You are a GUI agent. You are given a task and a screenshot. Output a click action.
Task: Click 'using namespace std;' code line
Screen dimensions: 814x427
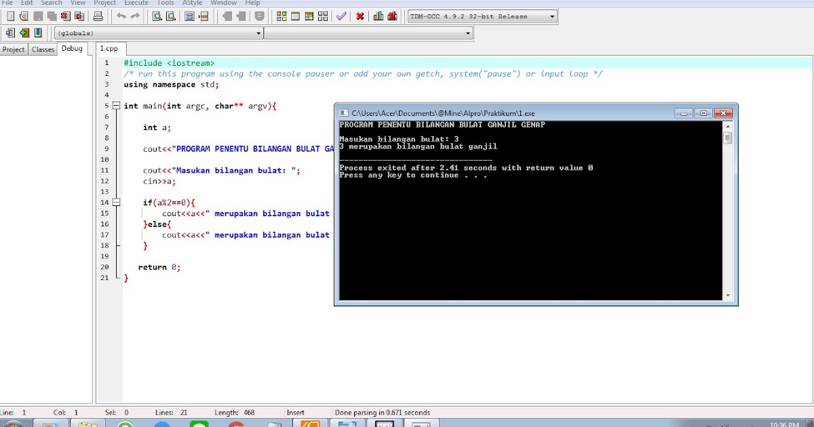172,85
